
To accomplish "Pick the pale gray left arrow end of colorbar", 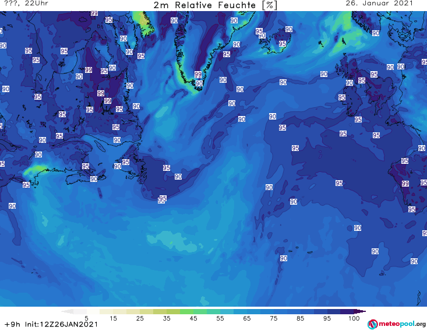I will tap(67, 311).
